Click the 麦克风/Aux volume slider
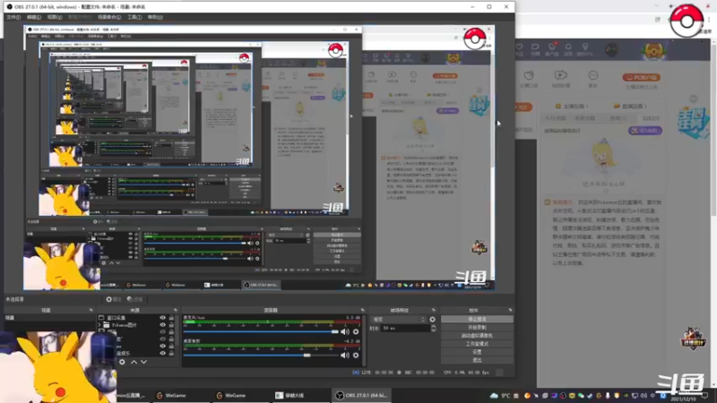717x403 pixels. [x=261, y=331]
